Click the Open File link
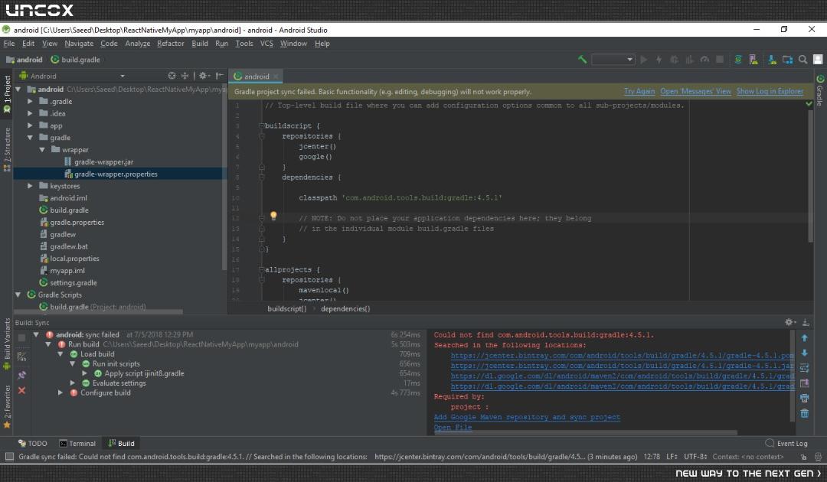Viewport: 827px width, 482px height. pos(453,427)
